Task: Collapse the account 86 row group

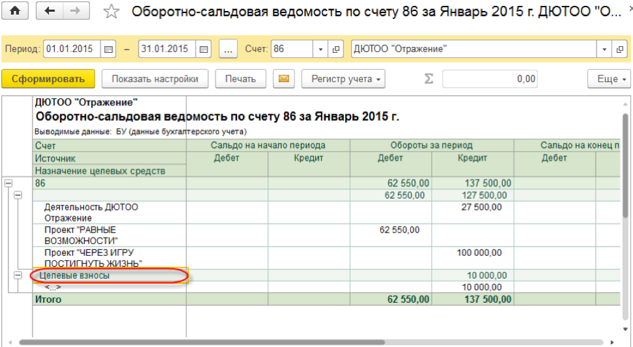Action: point(7,184)
